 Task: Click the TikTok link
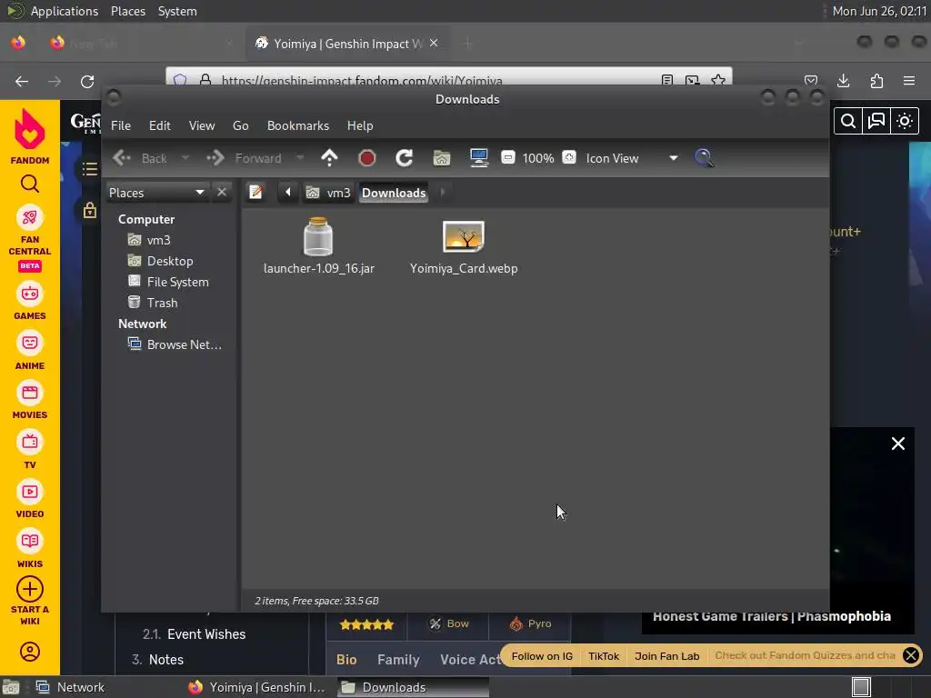click(x=604, y=656)
